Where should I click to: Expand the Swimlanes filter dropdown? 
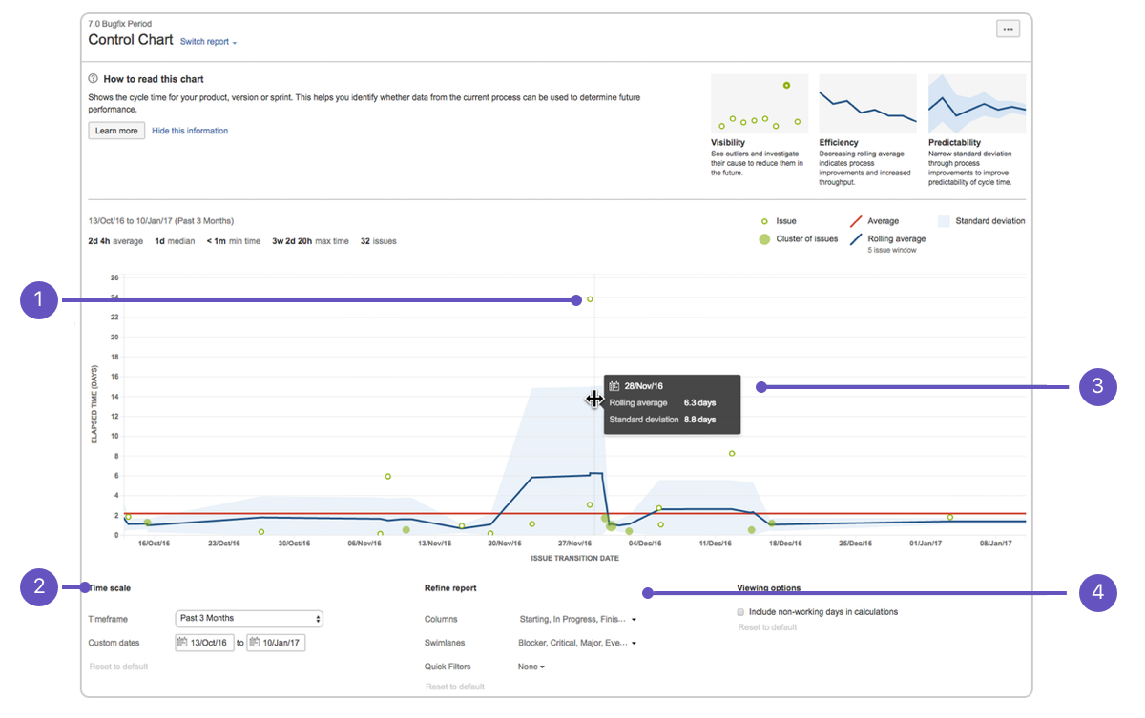point(577,643)
